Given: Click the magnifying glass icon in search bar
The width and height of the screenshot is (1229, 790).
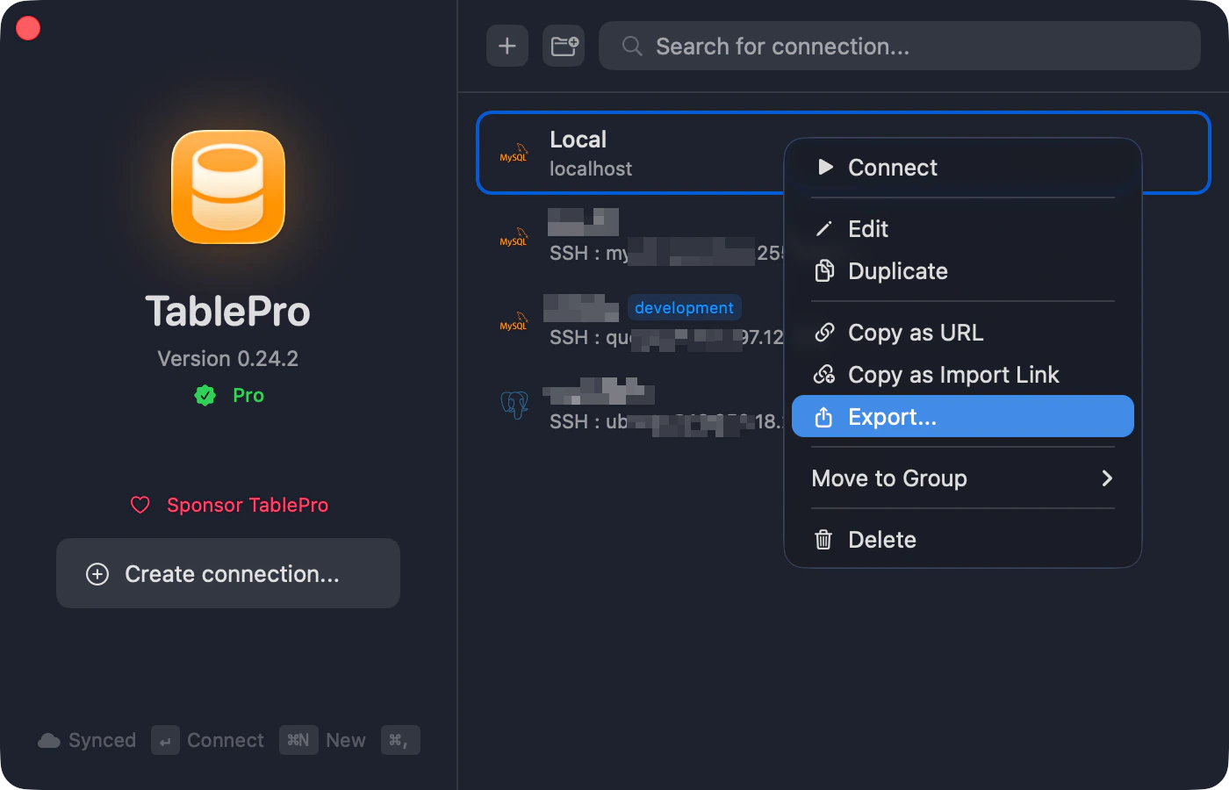Looking at the screenshot, I should click(631, 46).
